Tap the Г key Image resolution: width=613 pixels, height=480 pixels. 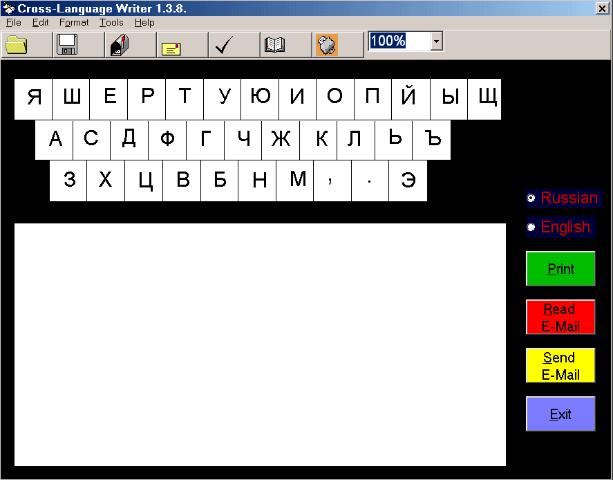pos(205,140)
